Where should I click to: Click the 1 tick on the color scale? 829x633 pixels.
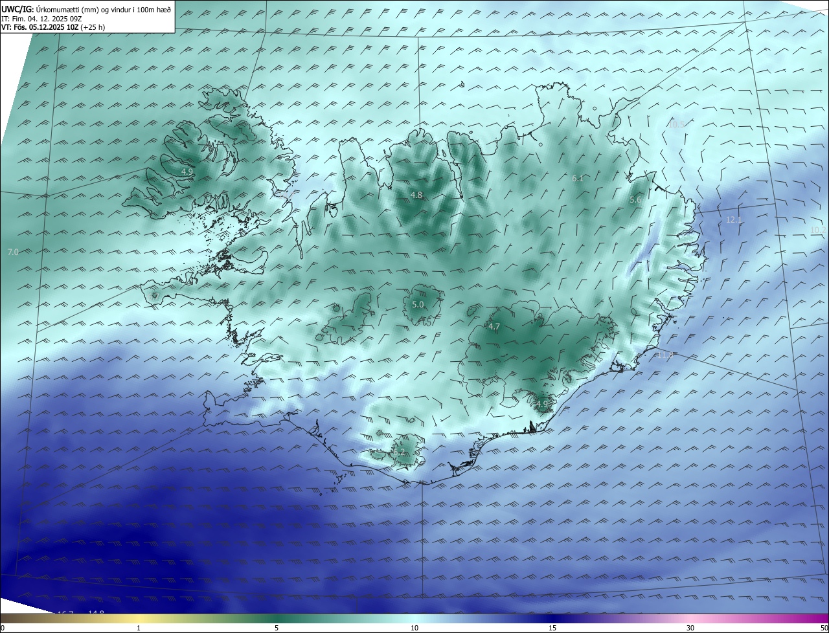[x=139, y=628]
